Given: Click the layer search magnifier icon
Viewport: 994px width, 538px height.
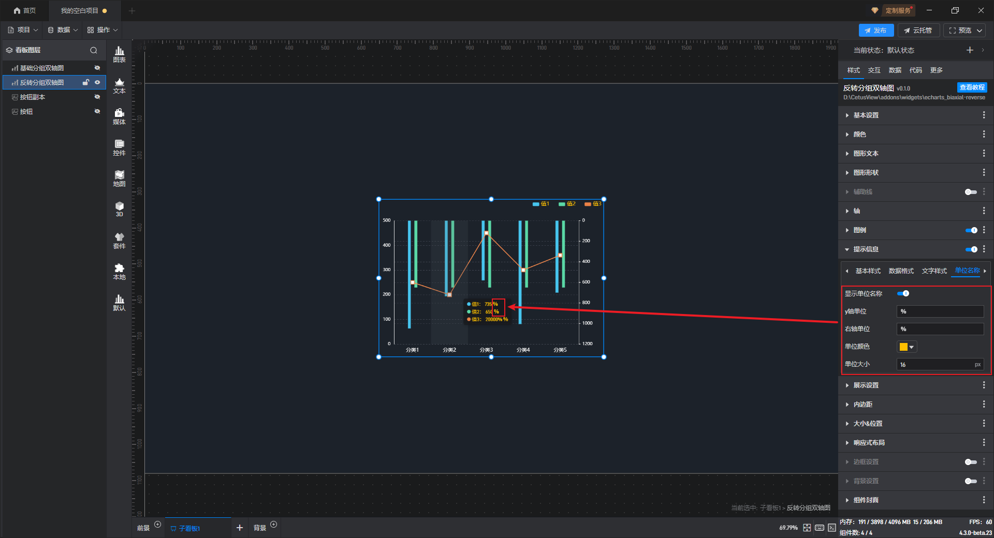Looking at the screenshot, I should click(94, 50).
